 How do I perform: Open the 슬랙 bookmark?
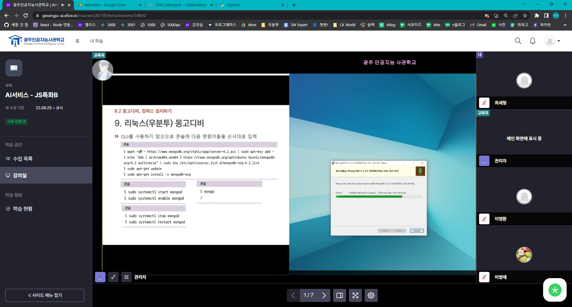tap(367, 25)
